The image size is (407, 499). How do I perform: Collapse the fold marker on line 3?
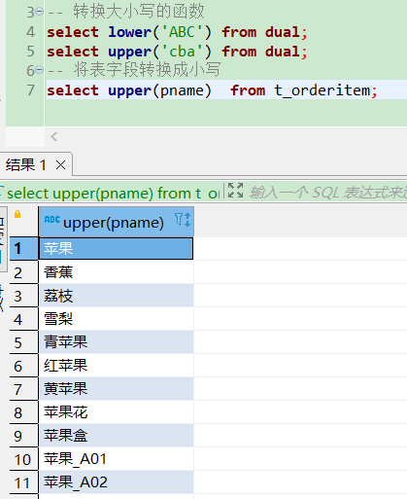[39, 12]
